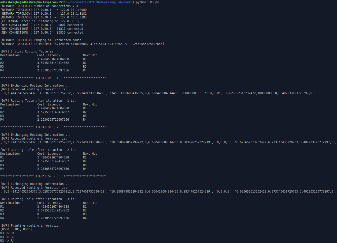Click the username 'adheshreghu@adheshreghu-Inspiron-5570' in the prompt
Image resolution: width=337 pixels, height=243 pixels.
click(33, 2)
